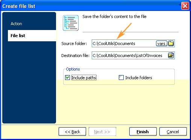This screenshot has width=191, height=140.
Task: Click the Include folders label text
Action: 139,78
